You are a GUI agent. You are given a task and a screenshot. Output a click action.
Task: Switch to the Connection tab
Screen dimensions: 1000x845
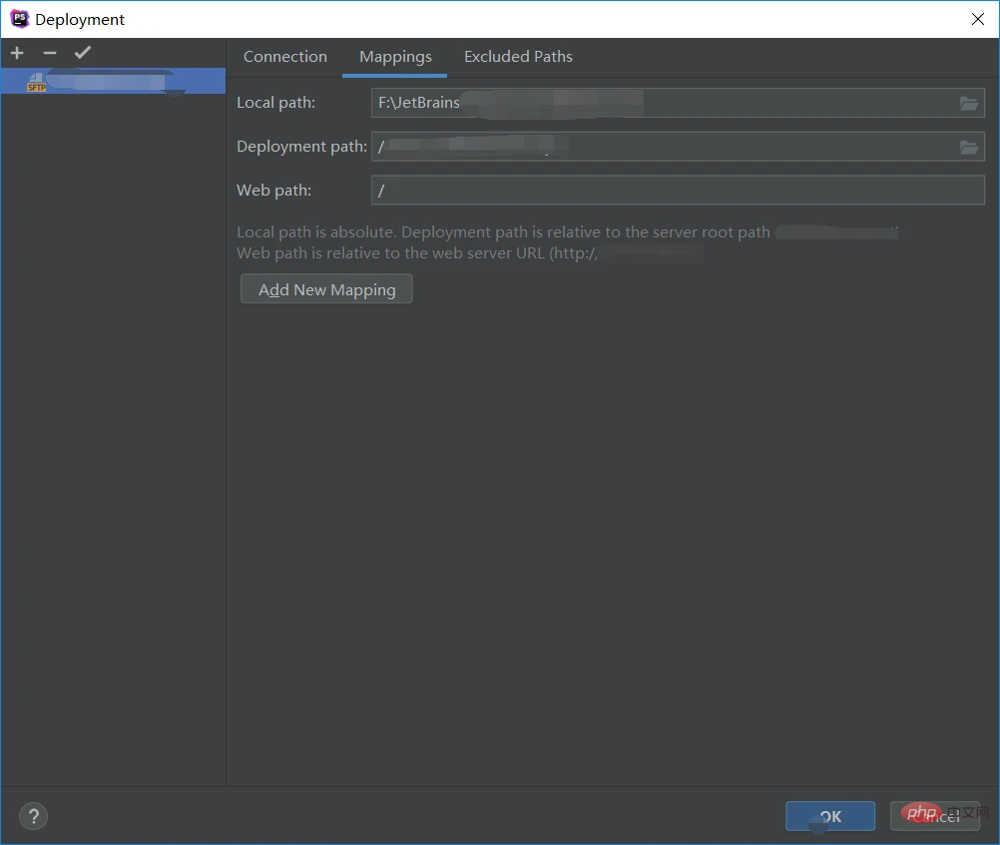284,57
